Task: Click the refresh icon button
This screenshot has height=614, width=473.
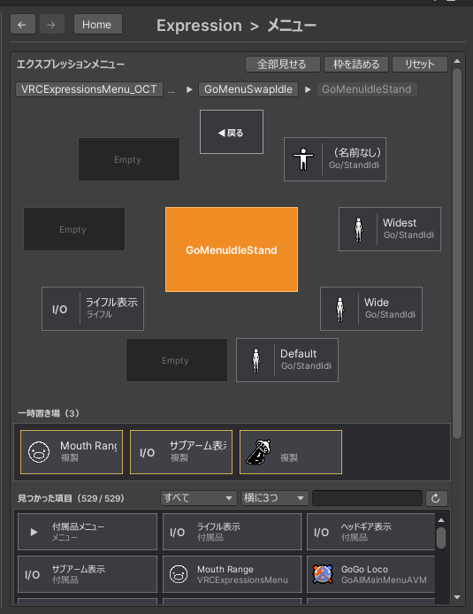Action: click(x=436, y=498)
